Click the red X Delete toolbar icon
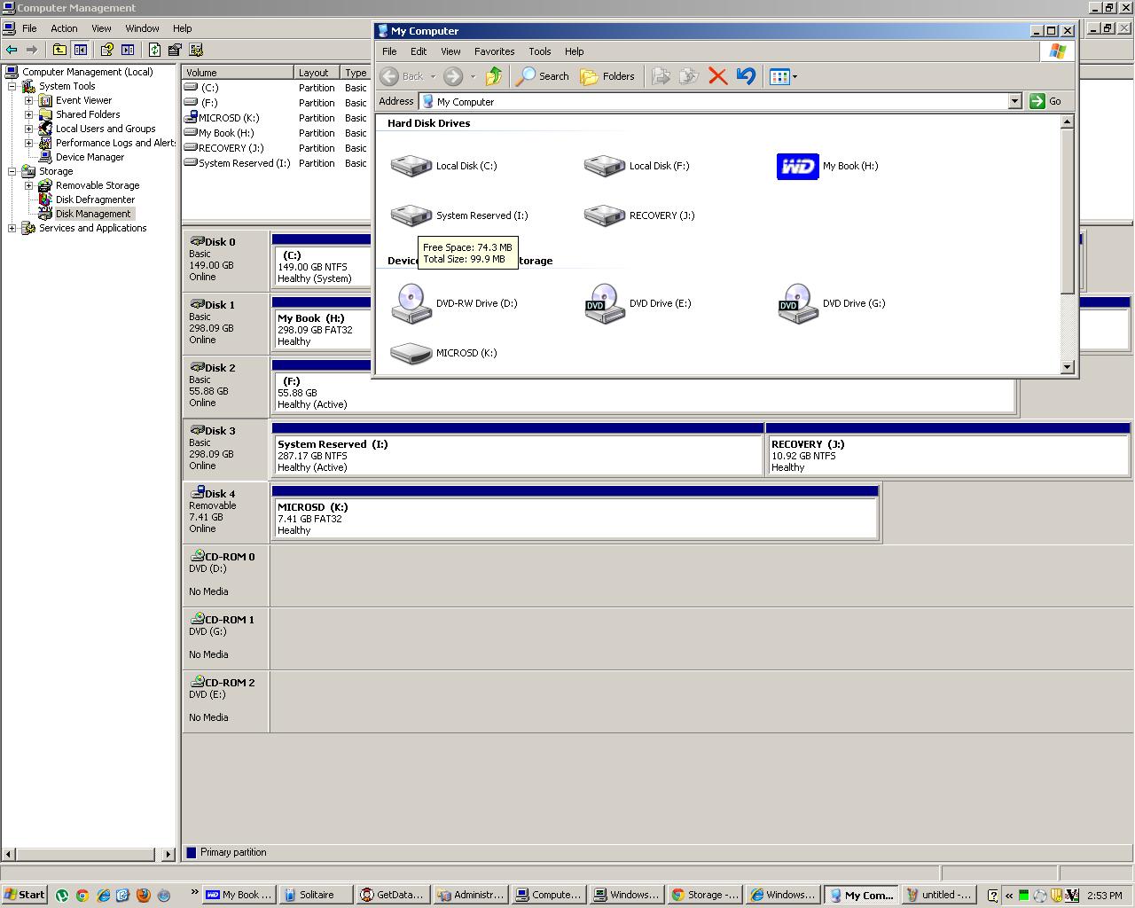 tap(717, 77)
